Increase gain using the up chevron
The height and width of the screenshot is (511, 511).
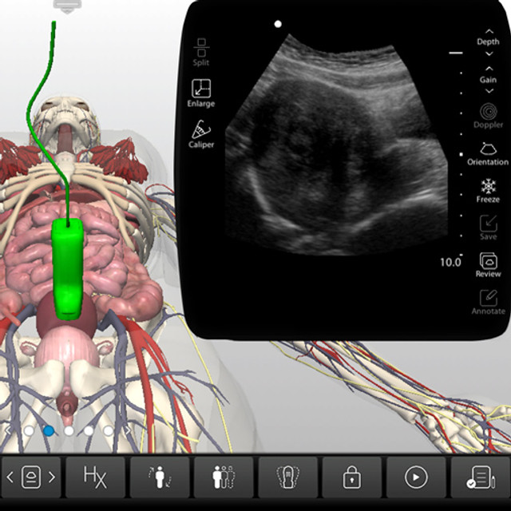point(489,69)
